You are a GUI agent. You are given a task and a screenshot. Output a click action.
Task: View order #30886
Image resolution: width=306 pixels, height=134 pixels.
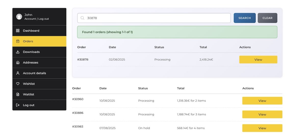[x=262, y=114]
